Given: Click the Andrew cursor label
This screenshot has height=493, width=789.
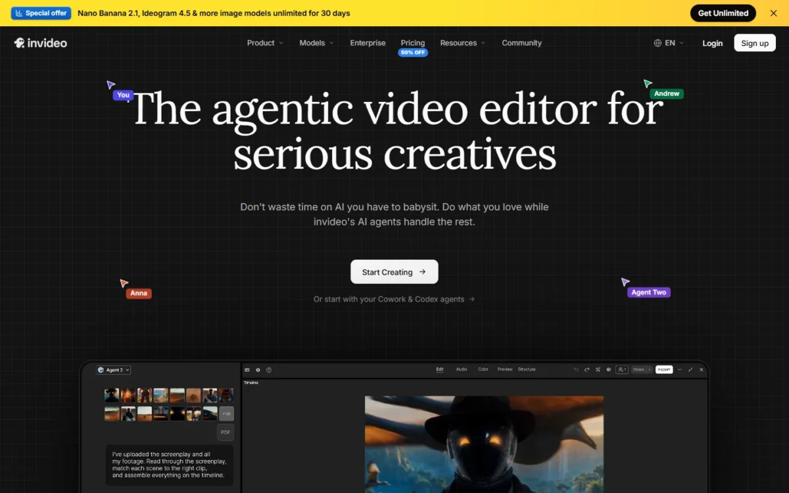Looking at the screenshot, I should click(x=667, y=94).
